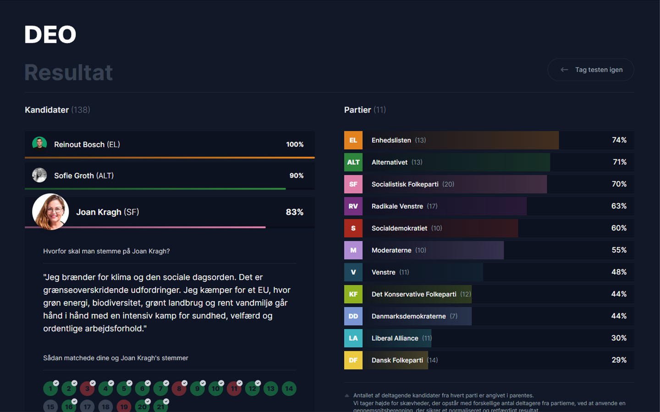Open the Dansk Folkeparti party row
The height and width of the screenshot is (412, 660).
click(x=489, y=360)
